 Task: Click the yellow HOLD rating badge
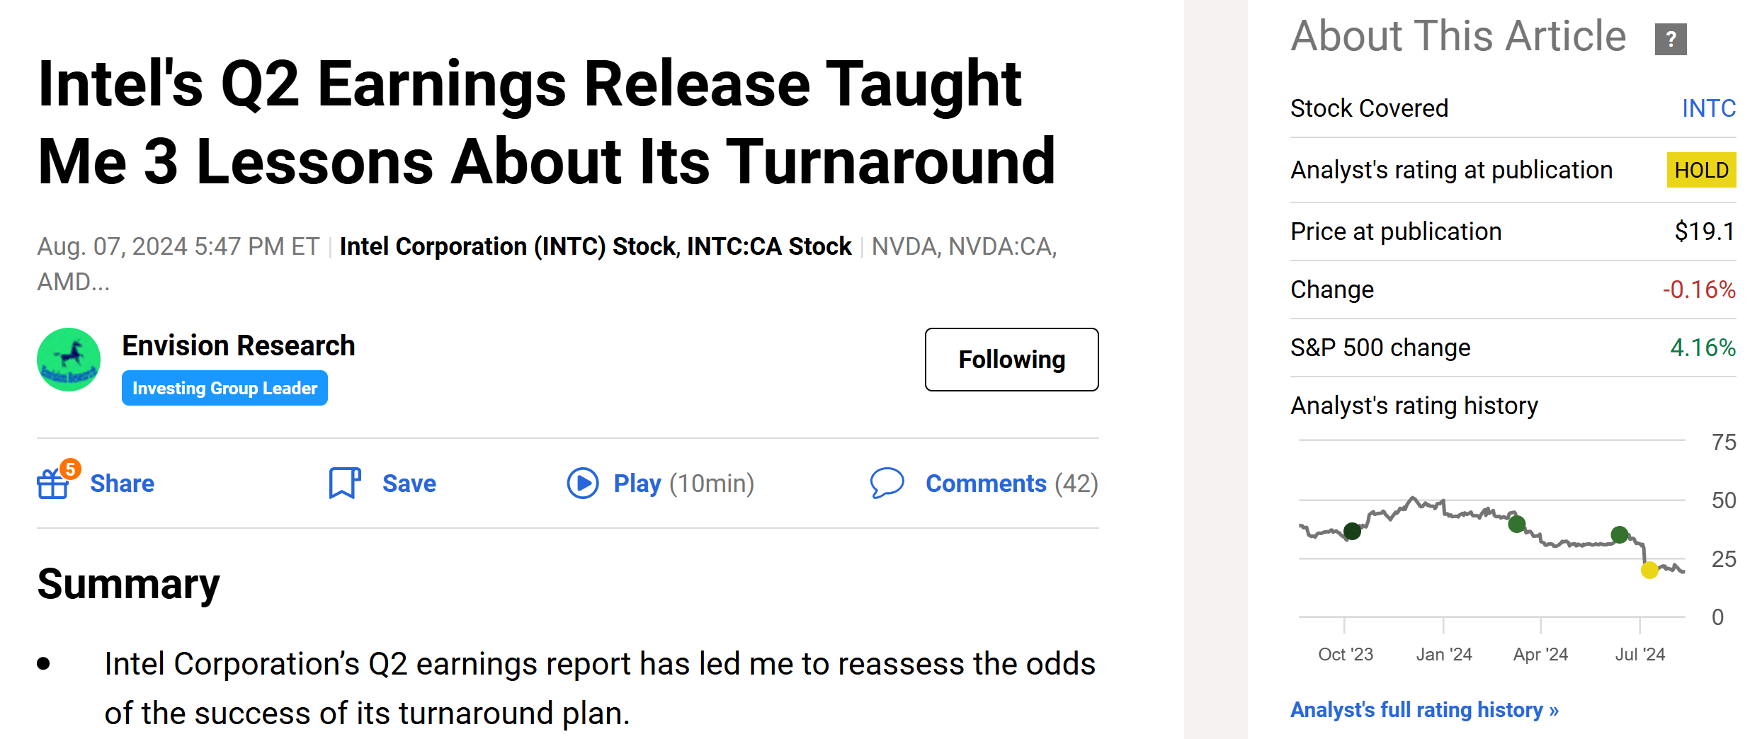(1701, 170)
